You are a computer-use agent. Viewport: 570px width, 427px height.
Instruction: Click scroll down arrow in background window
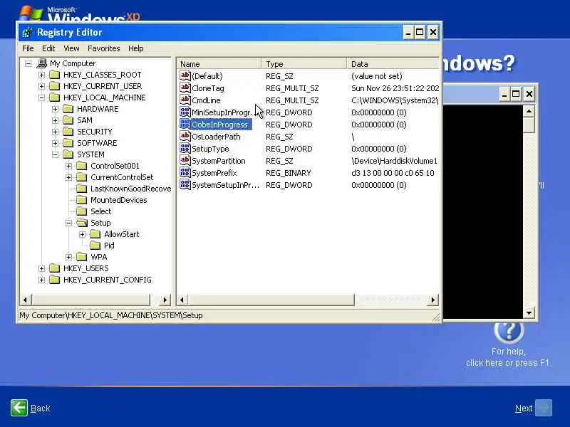(x=529, y=312)
